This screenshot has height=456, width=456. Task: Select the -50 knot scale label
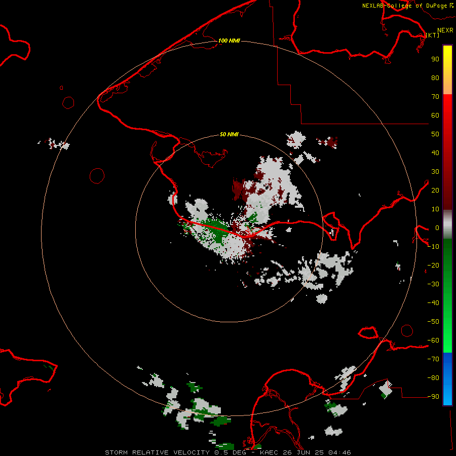433,322
